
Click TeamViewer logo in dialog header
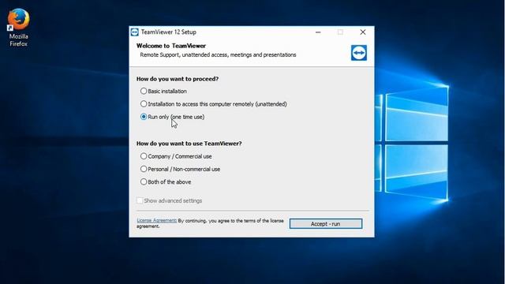[359, 53]
